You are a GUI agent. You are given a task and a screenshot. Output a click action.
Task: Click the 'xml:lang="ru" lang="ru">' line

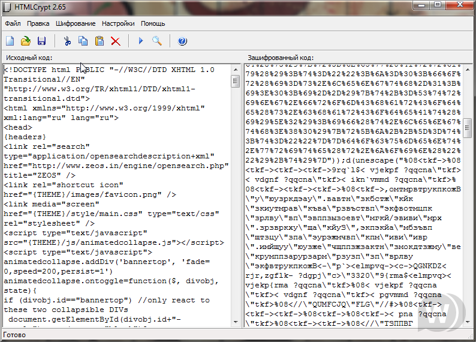click(x=61, y=118)
